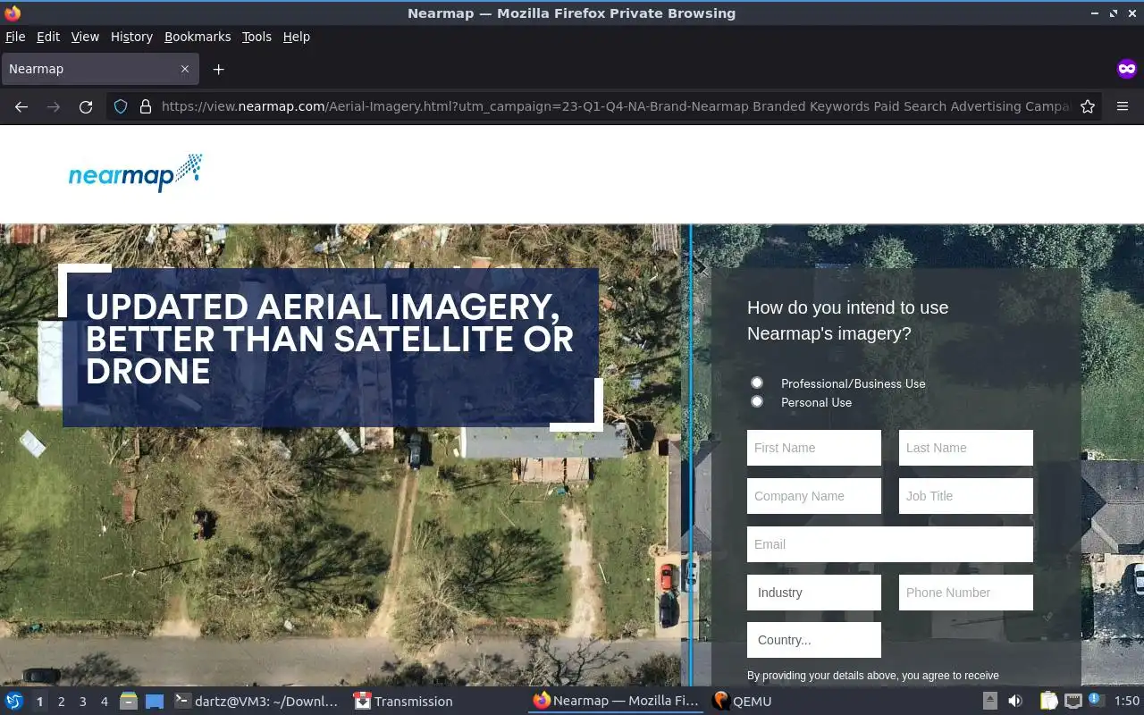The height and width of the screenshot is (715, 1144).
Task: Open the Help menu
Action: click(x=297, y=37)
